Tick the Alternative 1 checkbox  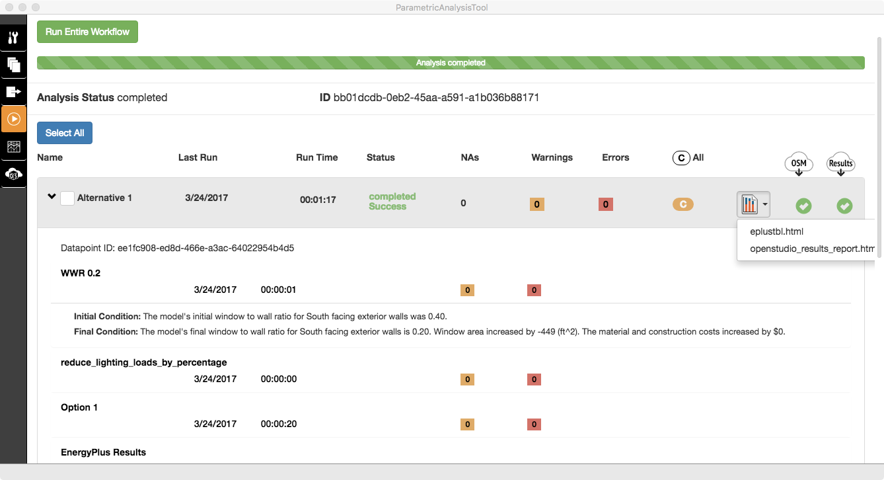tap(67, 198)
